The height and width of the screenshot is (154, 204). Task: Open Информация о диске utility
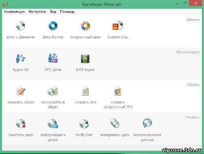coord(53,123)
